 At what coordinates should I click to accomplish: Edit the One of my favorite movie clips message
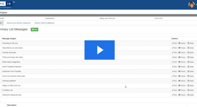pos(174,76)
